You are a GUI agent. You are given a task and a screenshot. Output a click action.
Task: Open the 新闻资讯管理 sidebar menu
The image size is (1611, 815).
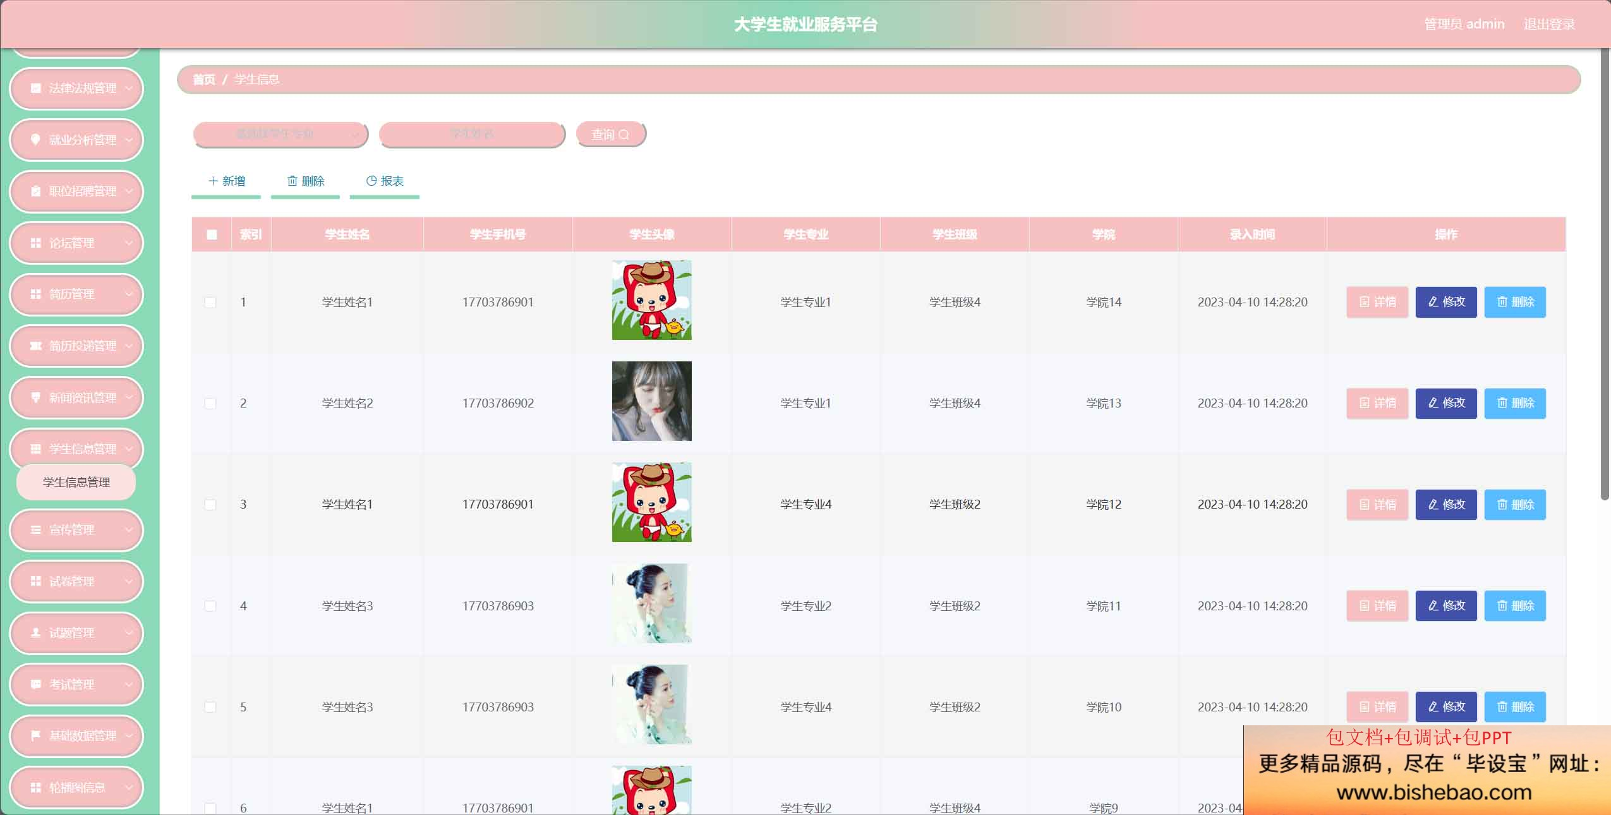pyautogui.click(x=76, y=397)
